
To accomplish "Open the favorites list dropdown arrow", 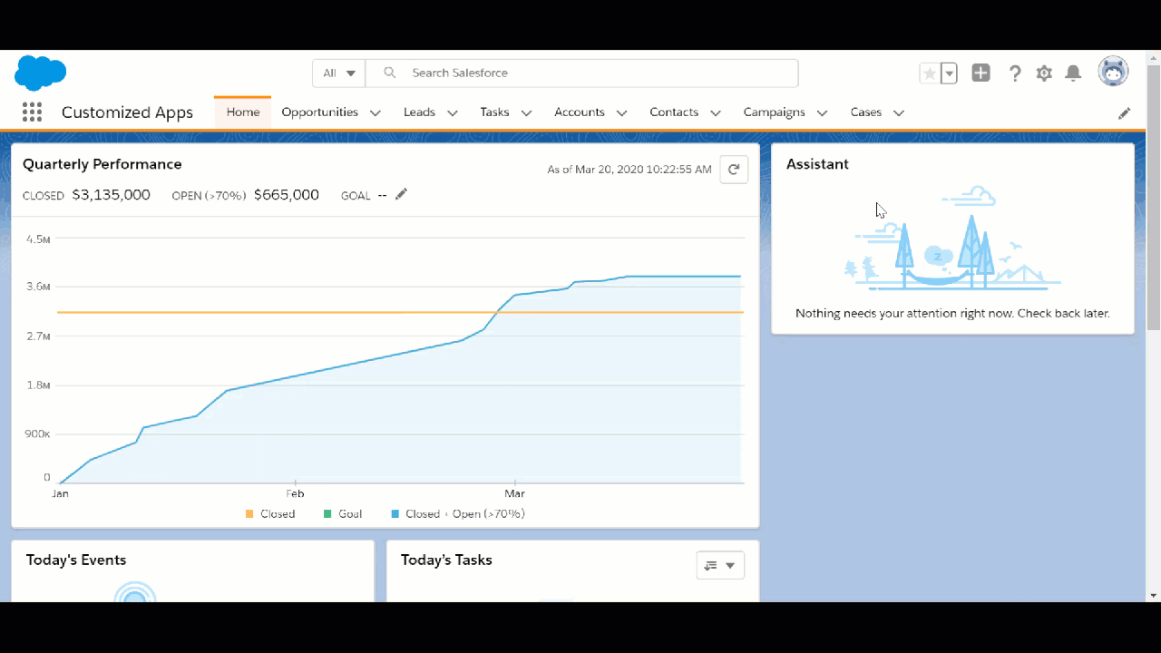I will coord(949,73).
